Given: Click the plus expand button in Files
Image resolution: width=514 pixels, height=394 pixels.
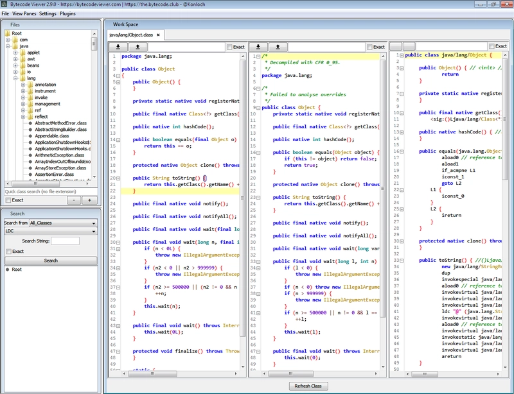Looking at the screenshot, I should [x=89, y=200].
